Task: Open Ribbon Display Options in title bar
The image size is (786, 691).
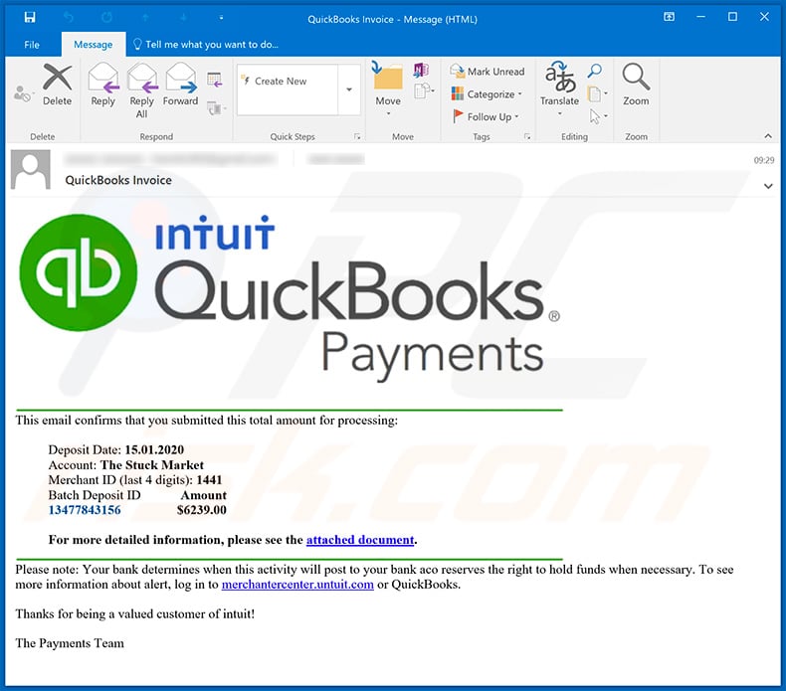Action: 669,17
